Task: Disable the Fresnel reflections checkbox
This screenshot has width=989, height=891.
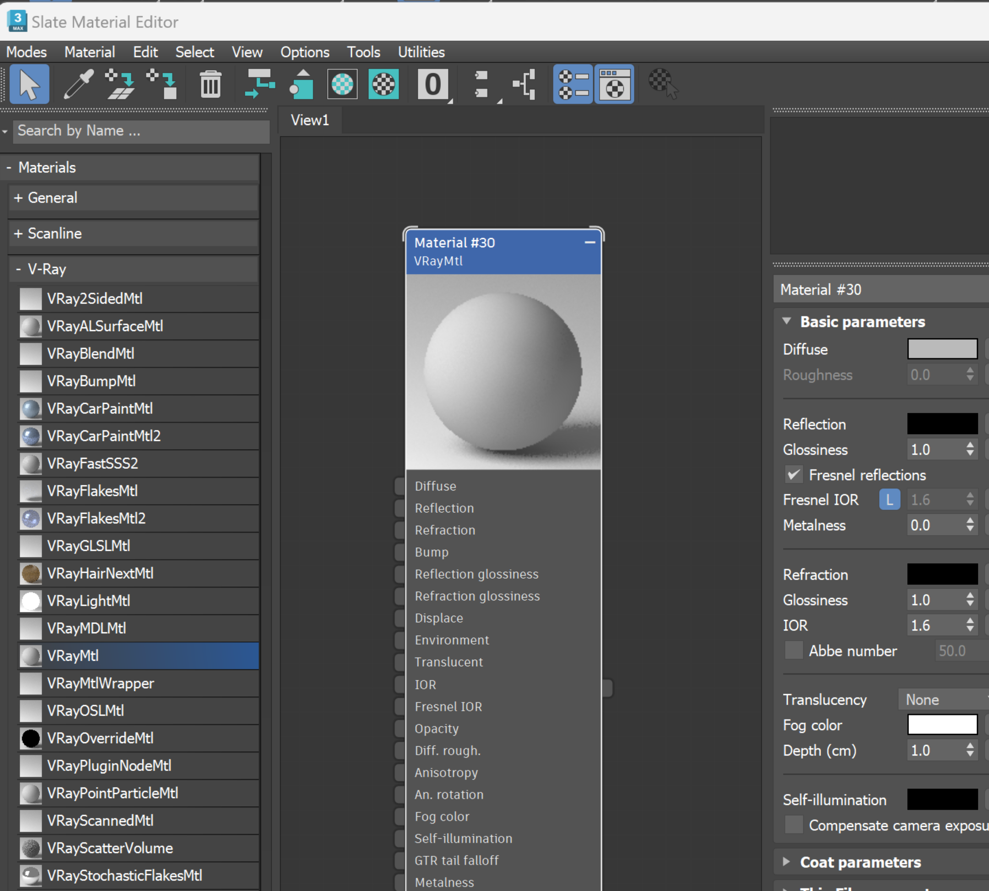Action: click(793, 475)
